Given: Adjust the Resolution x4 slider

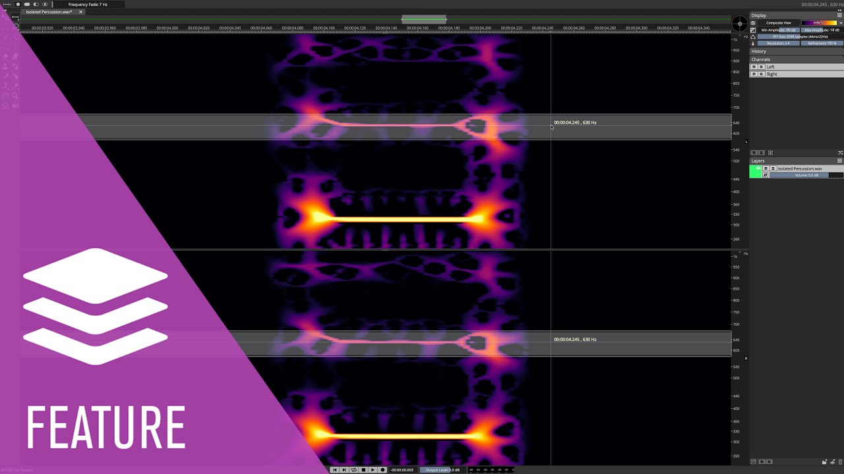Looking at the screenshot, I should tap(779, 43).
